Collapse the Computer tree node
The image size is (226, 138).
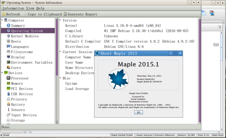click(2, 20)
